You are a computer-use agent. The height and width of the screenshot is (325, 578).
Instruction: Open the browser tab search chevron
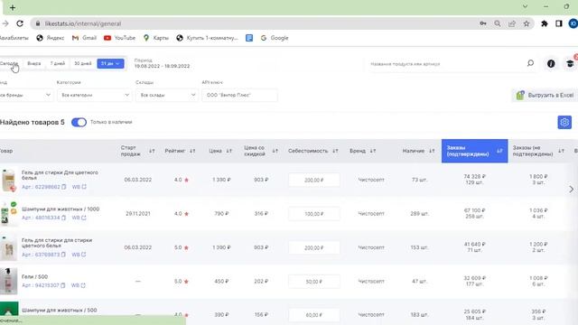tap(525, 6)
